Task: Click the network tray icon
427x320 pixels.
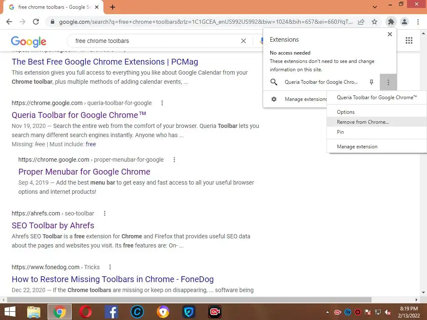Action: coord(377,312)
